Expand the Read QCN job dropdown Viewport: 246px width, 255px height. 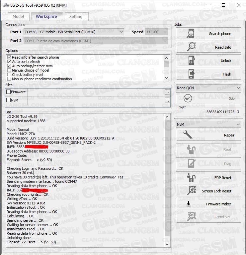tap(208, 88)
